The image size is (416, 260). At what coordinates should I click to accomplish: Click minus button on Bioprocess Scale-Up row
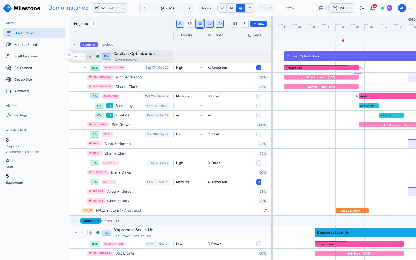click(76, 233)
